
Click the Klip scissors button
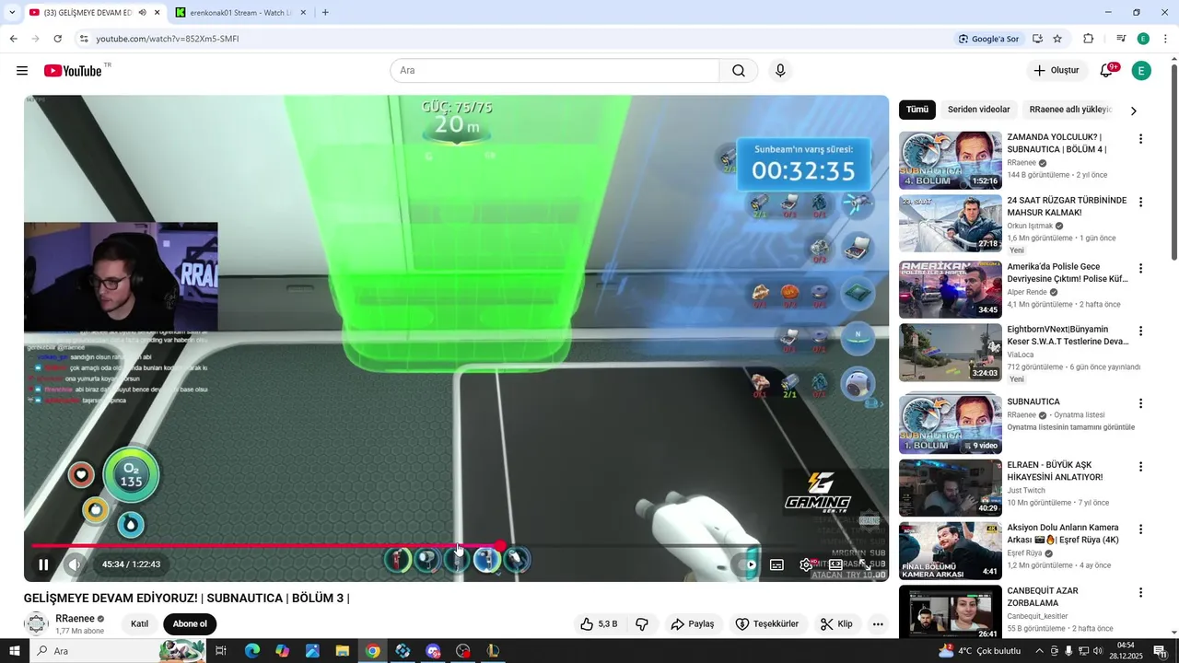click(837, 624)
